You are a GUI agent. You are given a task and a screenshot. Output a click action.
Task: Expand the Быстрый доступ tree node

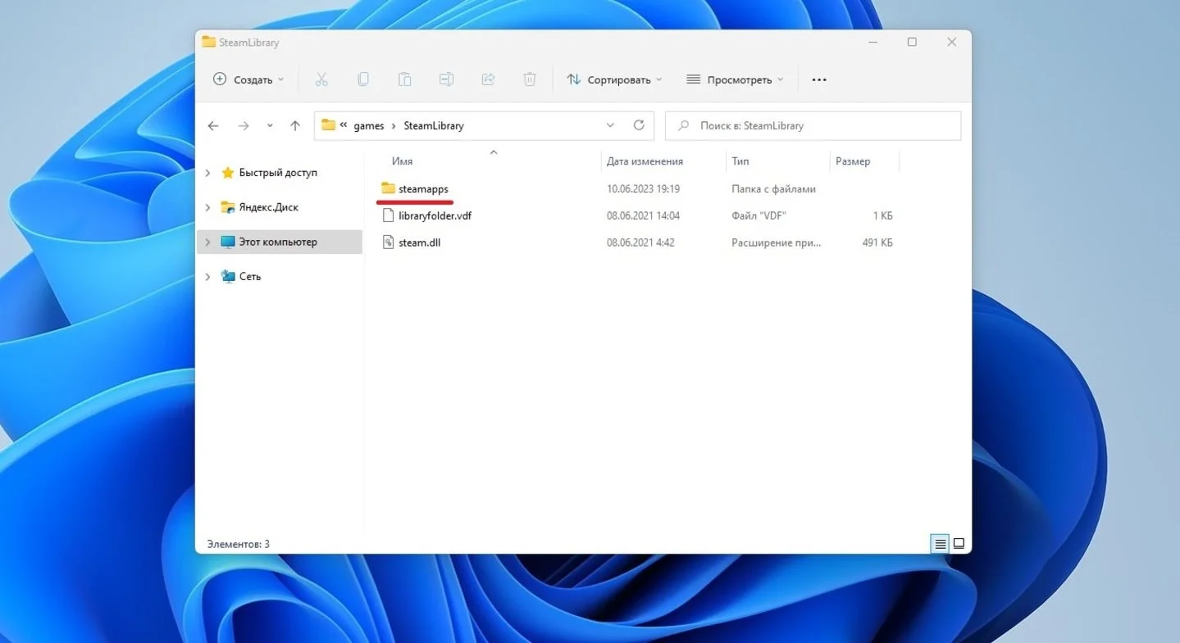tap(207, 173)
